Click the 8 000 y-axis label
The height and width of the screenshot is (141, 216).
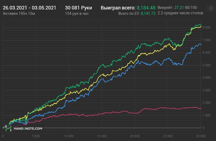pyautogui.click(x=206, y=27)
